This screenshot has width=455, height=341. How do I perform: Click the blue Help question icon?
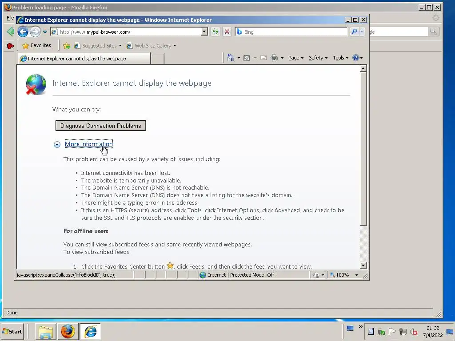point(355,58)
